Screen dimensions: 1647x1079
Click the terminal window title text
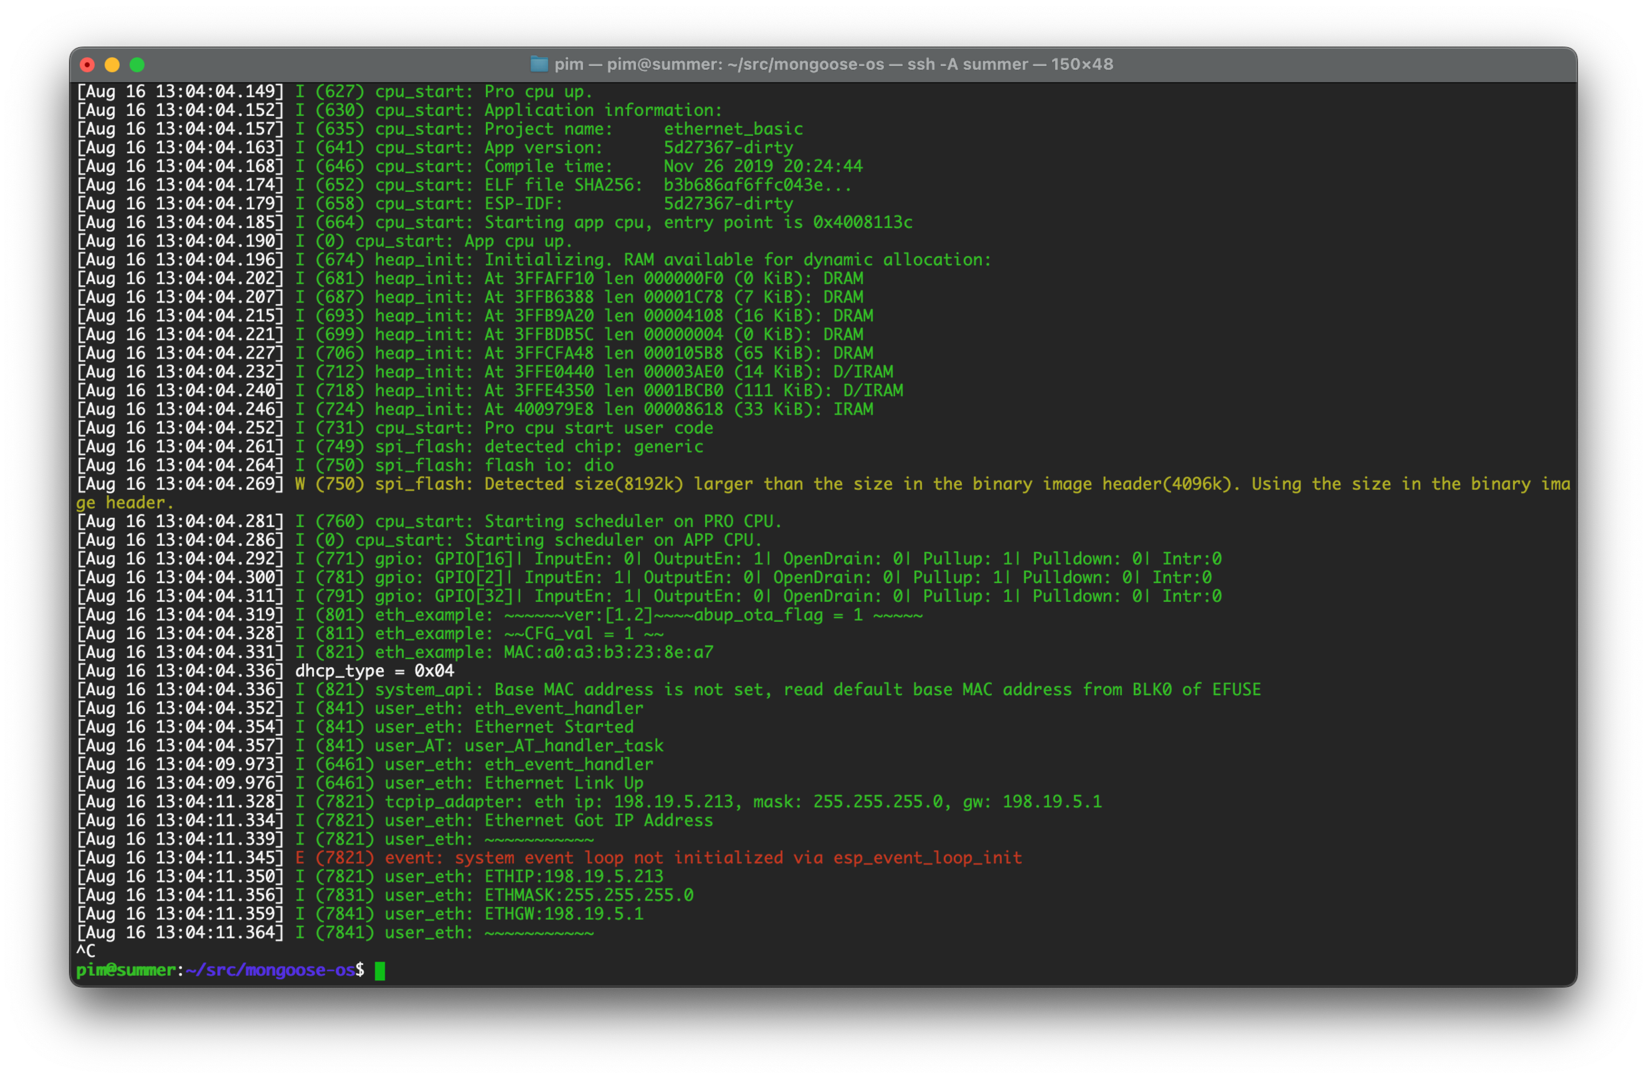(x=833, y=65)
